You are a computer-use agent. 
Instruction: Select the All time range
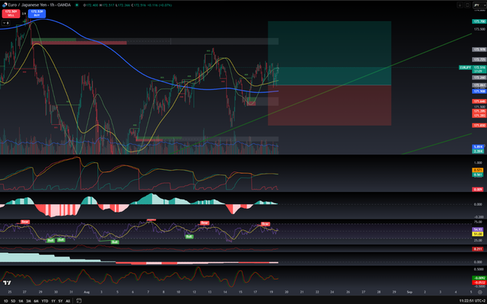(x=68, y=301)
